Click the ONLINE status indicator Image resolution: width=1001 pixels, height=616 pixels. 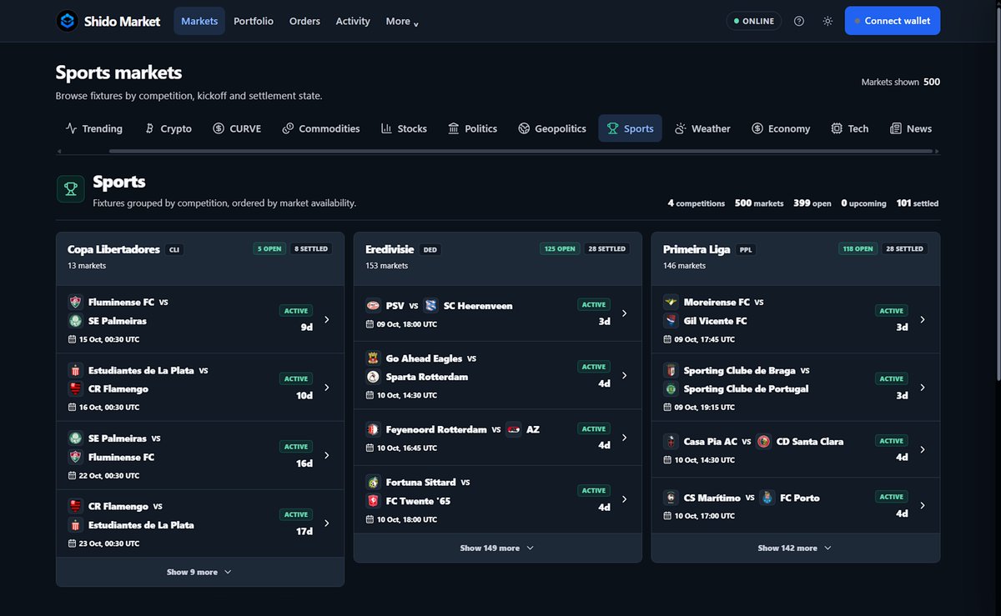click(753, 21)
